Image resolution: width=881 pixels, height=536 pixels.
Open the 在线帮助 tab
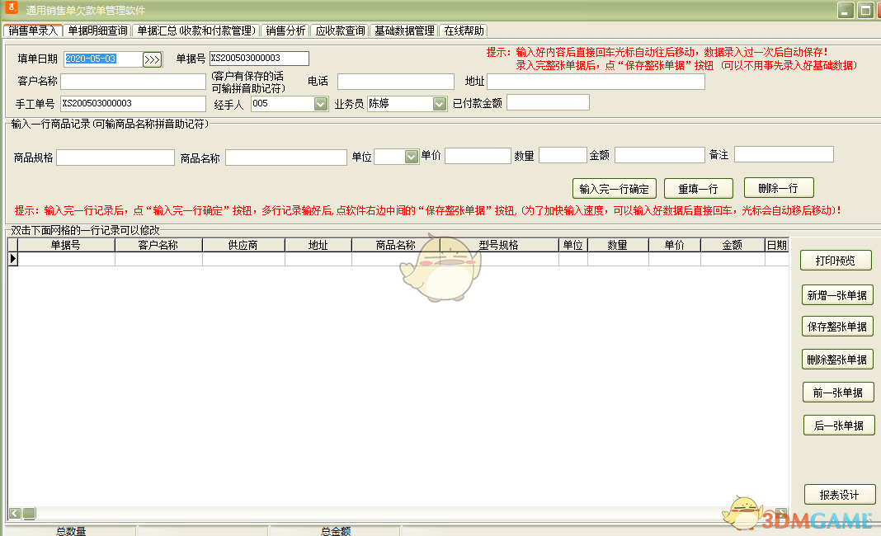click(464, 30)
